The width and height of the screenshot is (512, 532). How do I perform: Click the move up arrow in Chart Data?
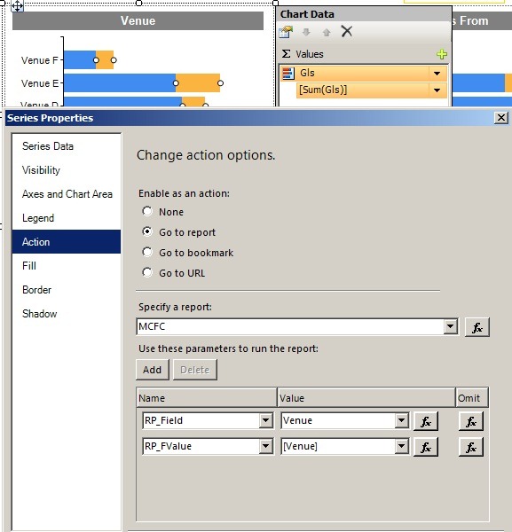point(327,32)
